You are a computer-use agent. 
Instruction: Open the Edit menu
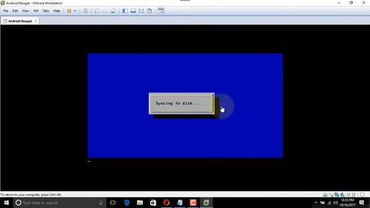point(15,11)
